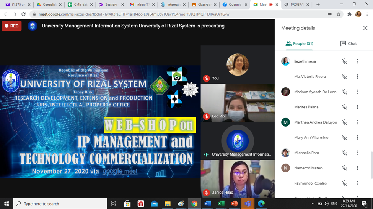Click the Windows taskbar search box
373x209 pixels.
point(60,204)
